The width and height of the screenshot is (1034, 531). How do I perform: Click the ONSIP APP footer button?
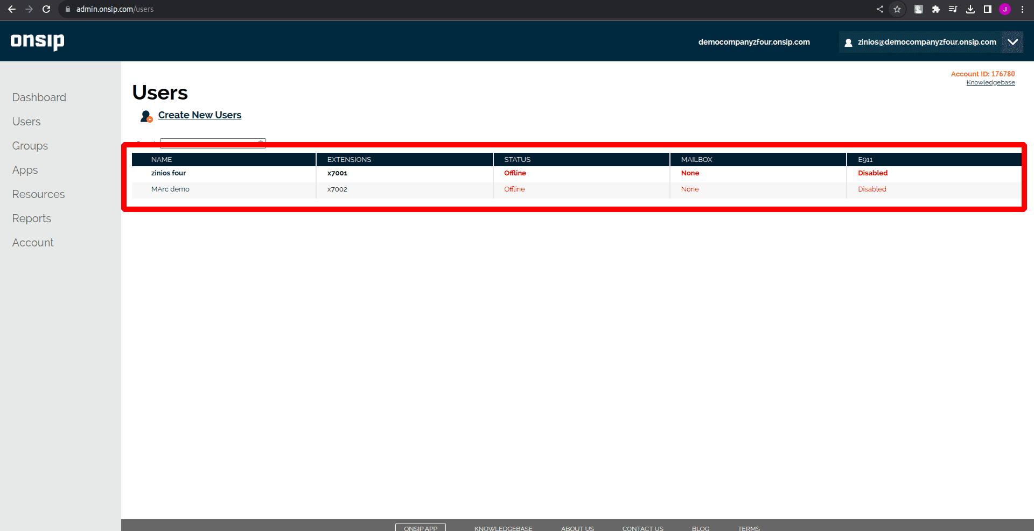pos(421,528)
